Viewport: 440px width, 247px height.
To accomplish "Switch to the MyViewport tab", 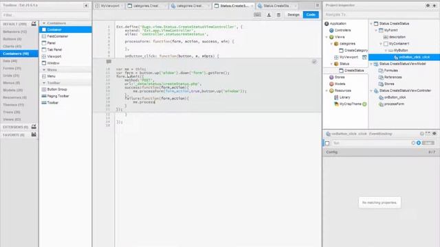I will (x=109, y=5).
